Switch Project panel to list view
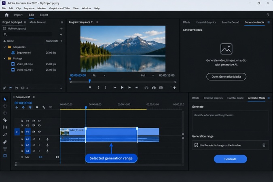Viewport: 273px width, 182px height. pos(10,88)
